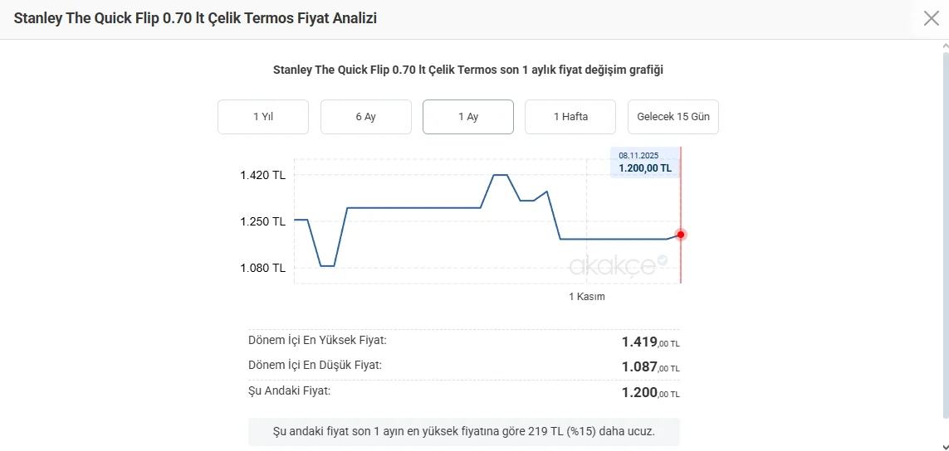
Task: Click the 1 Kasım date label
Action: tap(586, 297)
